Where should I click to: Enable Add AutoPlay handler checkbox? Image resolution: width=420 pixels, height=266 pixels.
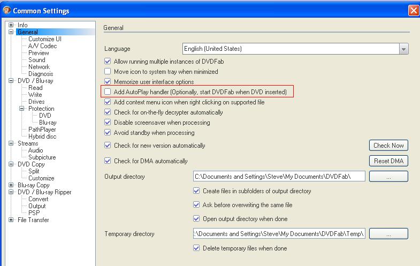(108, 92)
